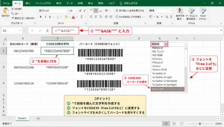The image size is (224, 127).
Task: Add a new sheet with the plus button
Action: 38,119
